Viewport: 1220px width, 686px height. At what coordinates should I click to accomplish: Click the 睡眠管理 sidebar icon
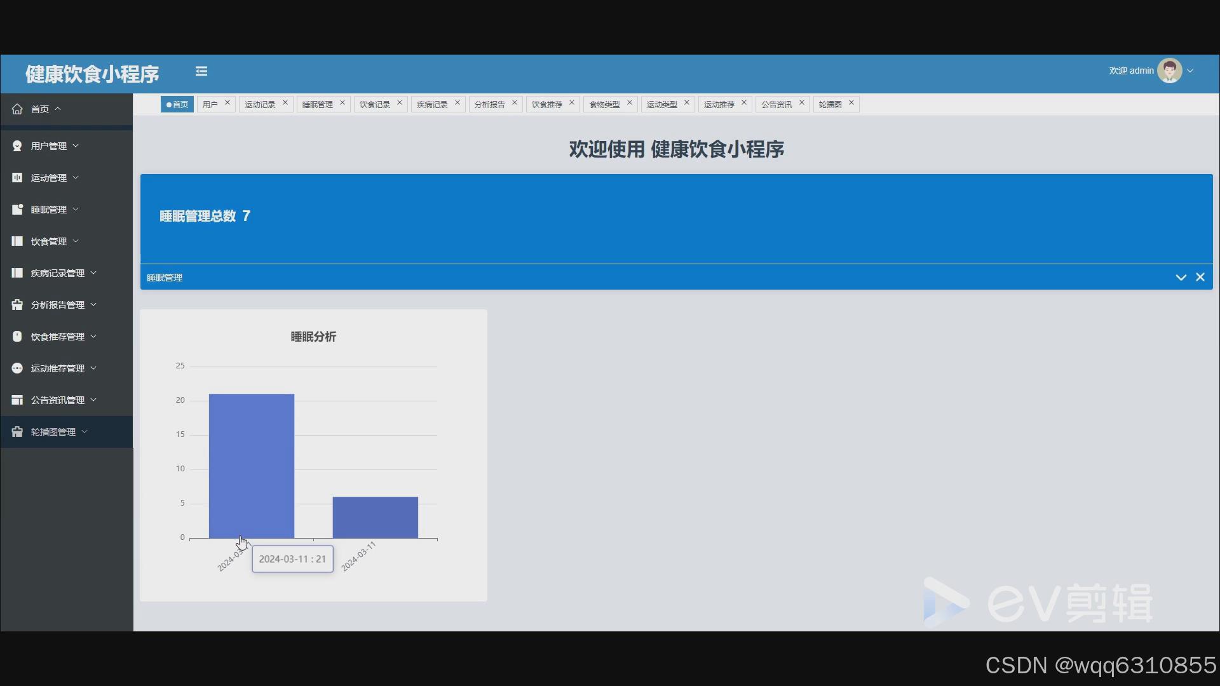[x=17, y=210]
